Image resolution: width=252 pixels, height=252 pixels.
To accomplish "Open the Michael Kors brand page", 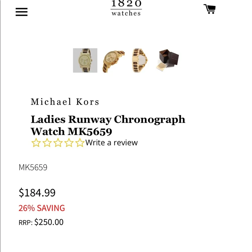I will 65,102.
